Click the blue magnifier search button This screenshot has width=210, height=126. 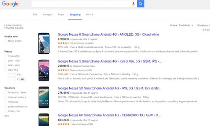(x=140, y=4)
